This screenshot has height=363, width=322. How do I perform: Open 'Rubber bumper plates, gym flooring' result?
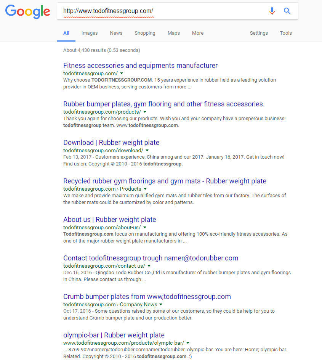[164, 104]
